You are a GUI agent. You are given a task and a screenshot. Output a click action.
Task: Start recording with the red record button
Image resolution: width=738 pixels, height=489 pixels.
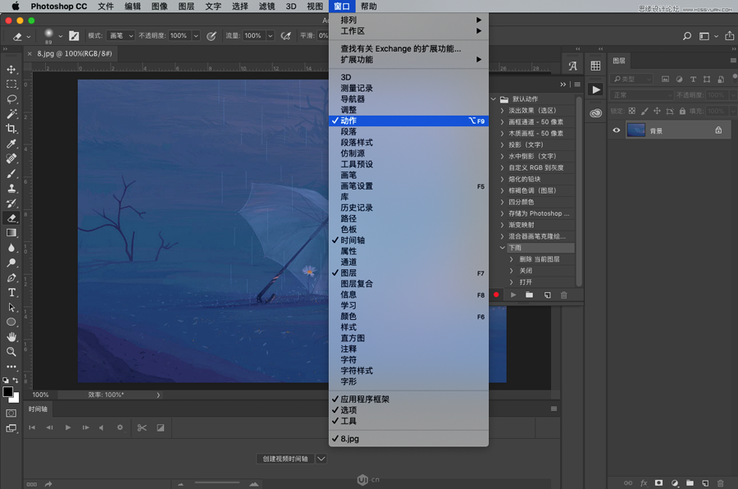point(496,295)
